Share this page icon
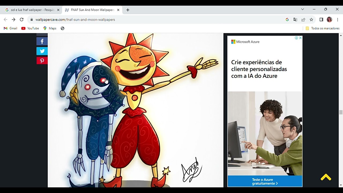Image resolution: width=343 pixels, height=193 pixels. [303, 20]
